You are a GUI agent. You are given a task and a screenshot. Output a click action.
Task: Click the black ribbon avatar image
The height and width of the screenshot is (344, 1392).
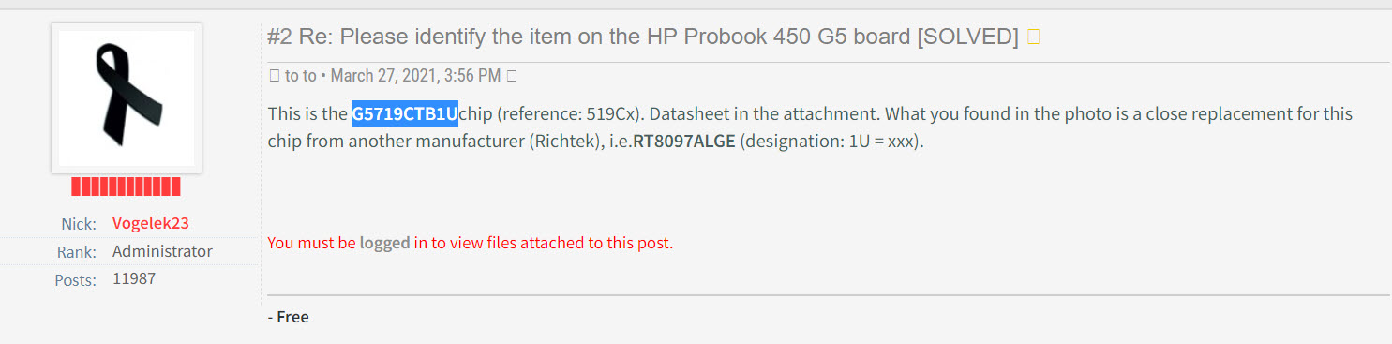(126, 97)
